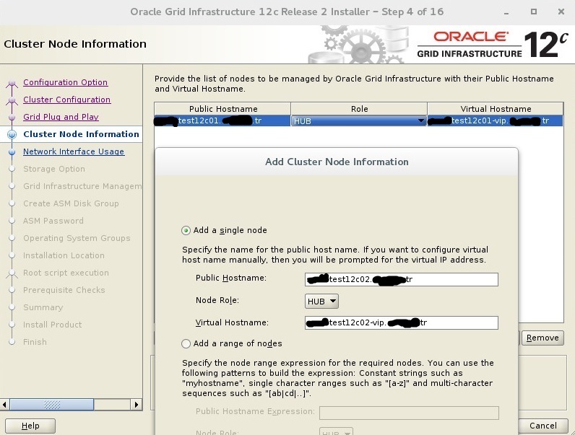Click the Root script execution step
Image resolution: width=575 pixels, height=435 pixels.
pos(66,273)
